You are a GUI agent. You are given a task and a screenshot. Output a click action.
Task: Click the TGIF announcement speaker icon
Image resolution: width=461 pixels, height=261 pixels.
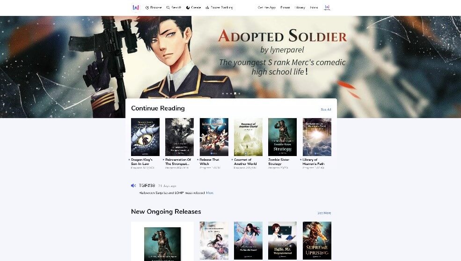coord(133,186)
